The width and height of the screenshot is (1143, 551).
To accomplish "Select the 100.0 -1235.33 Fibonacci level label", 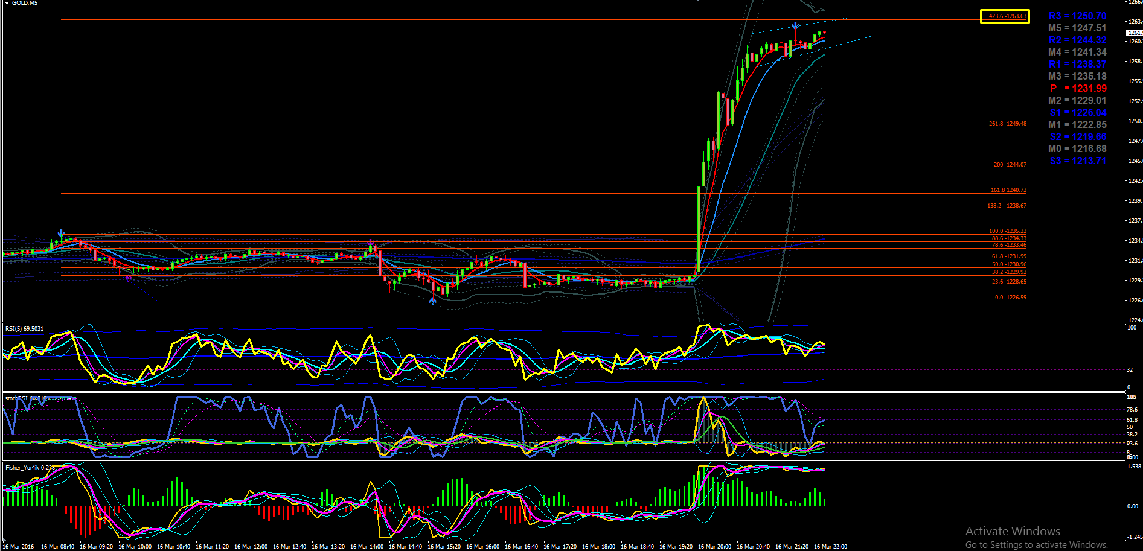I will click(x=1007, y=231).
